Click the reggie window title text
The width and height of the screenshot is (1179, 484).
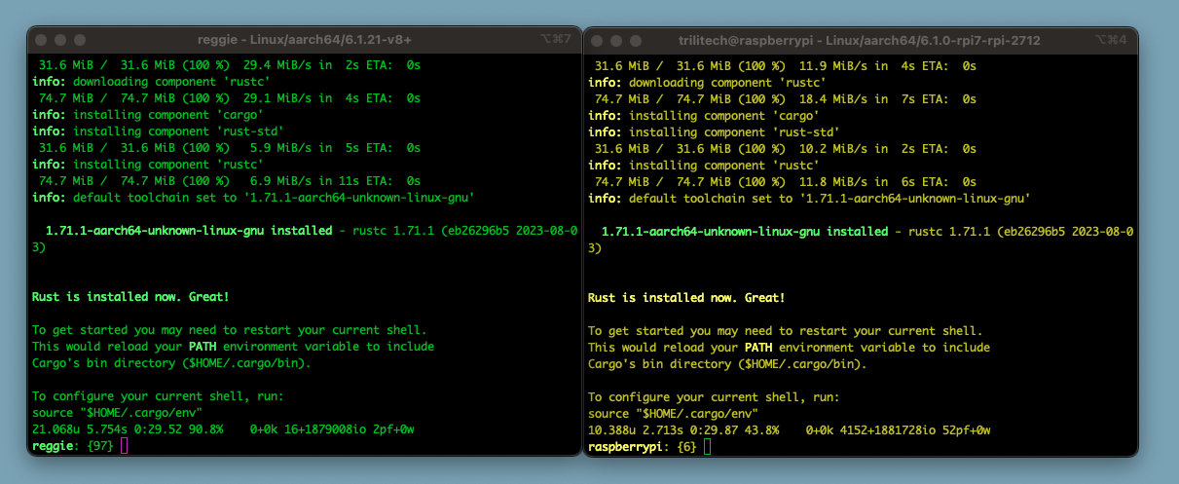[304, 40]
